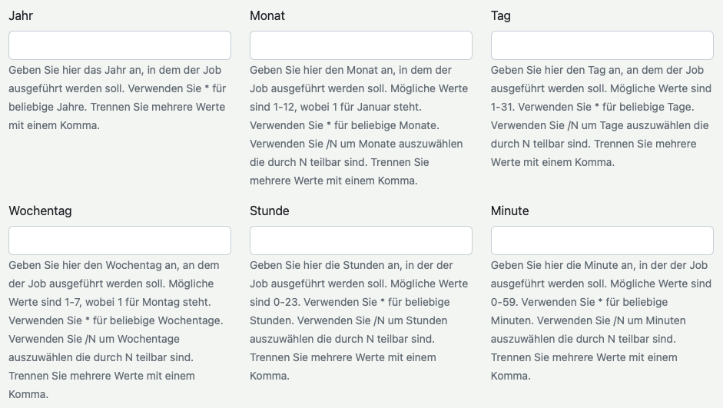
Task: Click the 'Tag' field label
Action: [x=501, y=15]
